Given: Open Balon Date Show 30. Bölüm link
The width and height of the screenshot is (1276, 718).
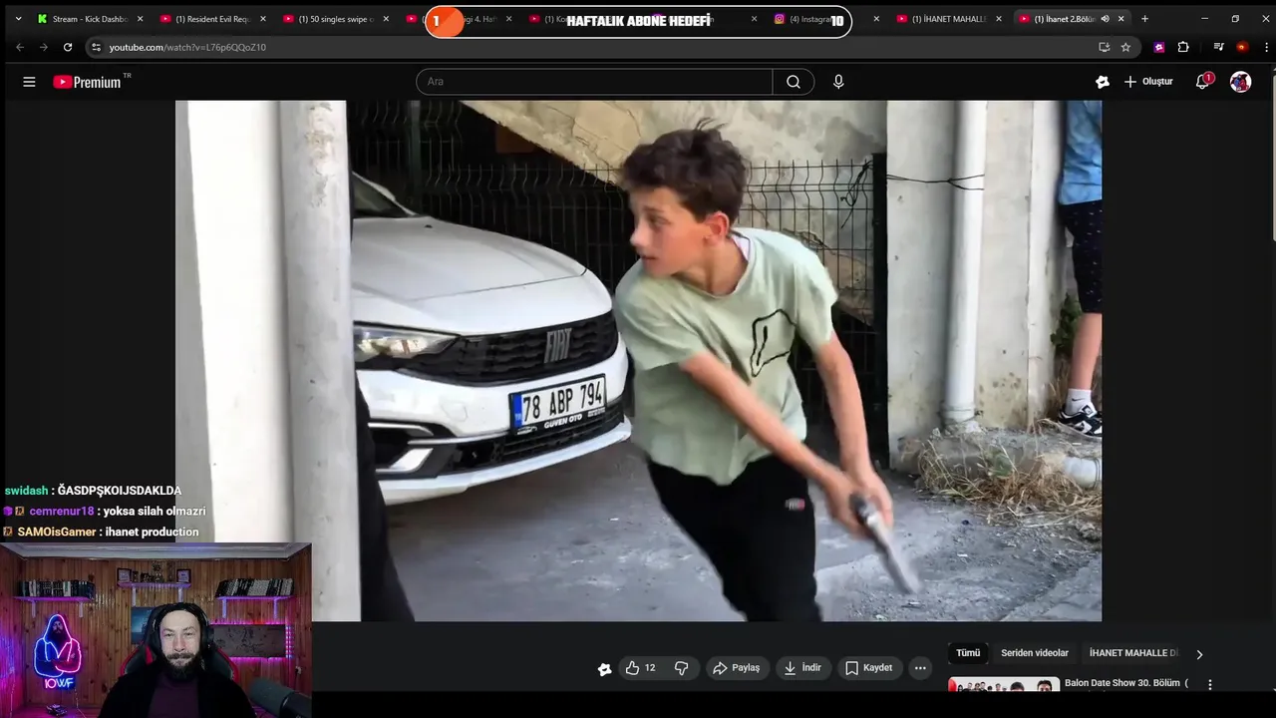Looking at the screenshot, I should click(1126, 683).
